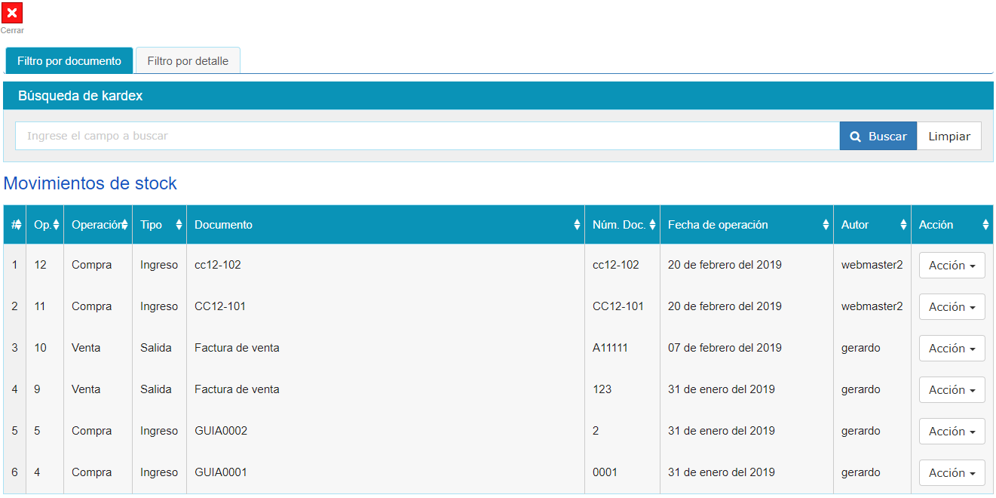Switch to Filtro por detalle tab
Screen dimensions: 996x498
(x=188, y=61)
